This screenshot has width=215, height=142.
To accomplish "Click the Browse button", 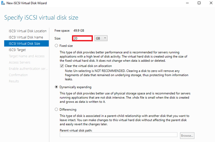I will (187, 136).
